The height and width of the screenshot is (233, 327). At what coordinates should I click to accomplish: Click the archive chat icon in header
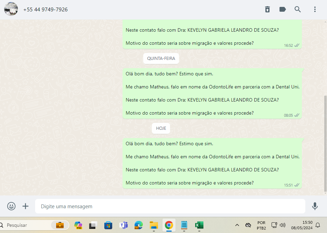coord(267,9)
